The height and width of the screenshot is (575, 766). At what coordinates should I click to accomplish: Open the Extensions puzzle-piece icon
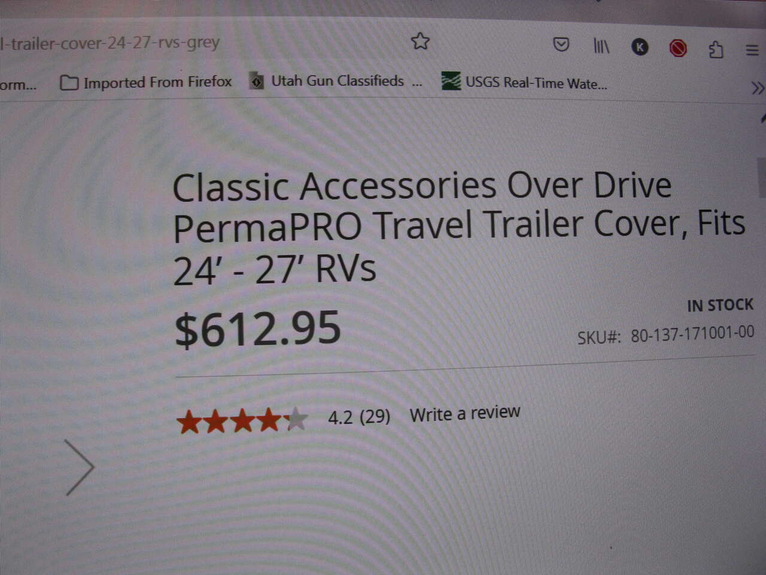(716, 49)
